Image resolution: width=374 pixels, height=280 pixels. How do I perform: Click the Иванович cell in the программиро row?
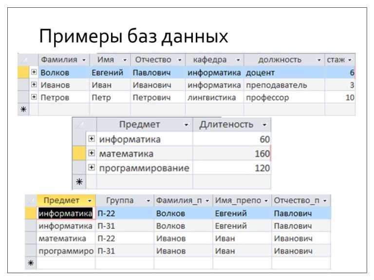[x=301, y=251]
